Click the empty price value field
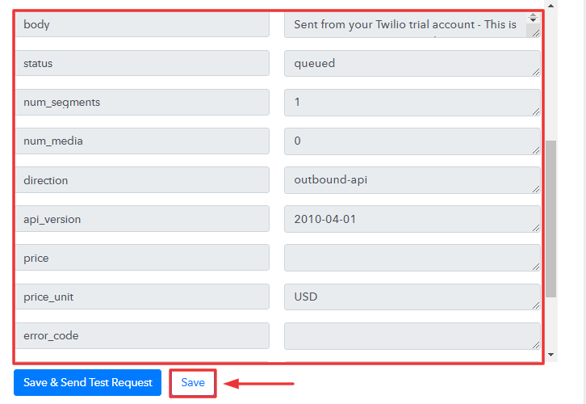Image resolution: width=586 pixels, height=404 pixels. tap(412, 258)
